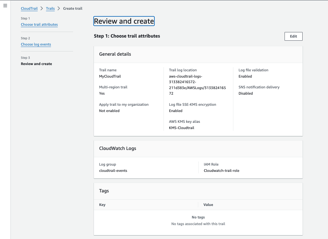The width and height of the screenshot is (328, 239).
Task: Open the Trails breadcrumb link
Action: coord(50,8)
